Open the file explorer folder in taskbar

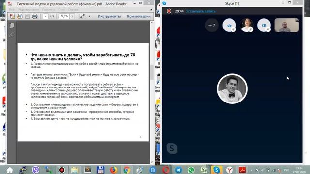pos(75,170)
